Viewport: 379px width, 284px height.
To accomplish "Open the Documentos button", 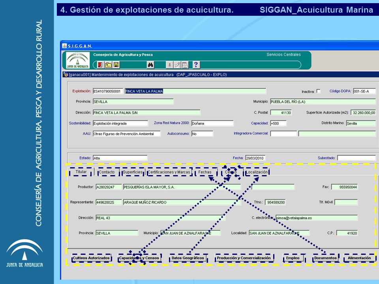I will point(325,258).
